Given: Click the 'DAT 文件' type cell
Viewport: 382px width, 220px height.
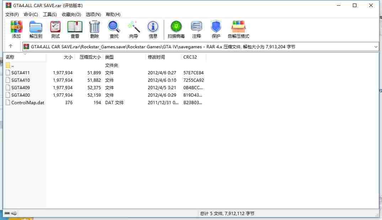Looking at the screenshot, I should point(114,103).
